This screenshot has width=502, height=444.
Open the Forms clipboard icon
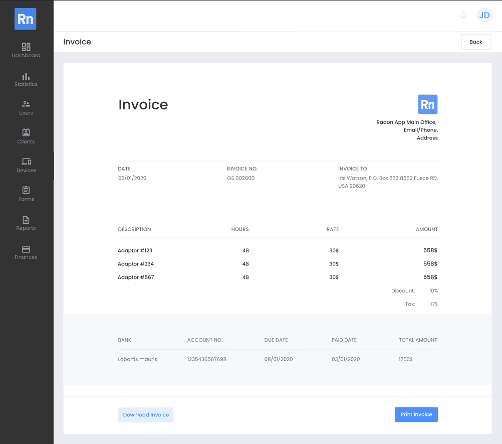26,190
